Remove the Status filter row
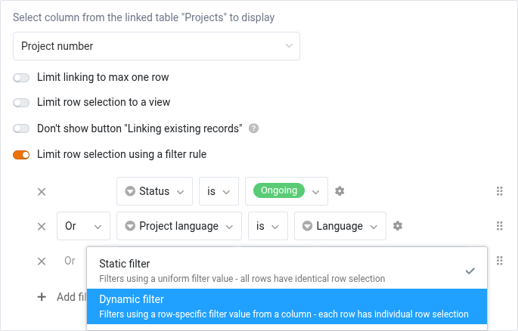The image size is (518, 331). 42,192
